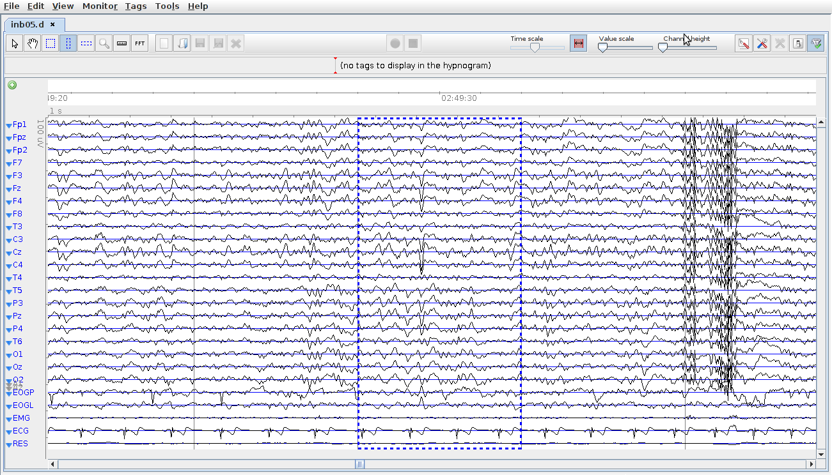Open the ECG channel triangle menu
The image size is (832, 475).
pos(8,432)
